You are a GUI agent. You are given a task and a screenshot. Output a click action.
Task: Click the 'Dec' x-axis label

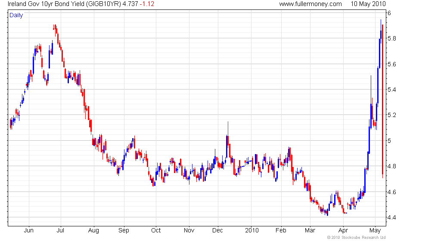click(x=217, y=231)
